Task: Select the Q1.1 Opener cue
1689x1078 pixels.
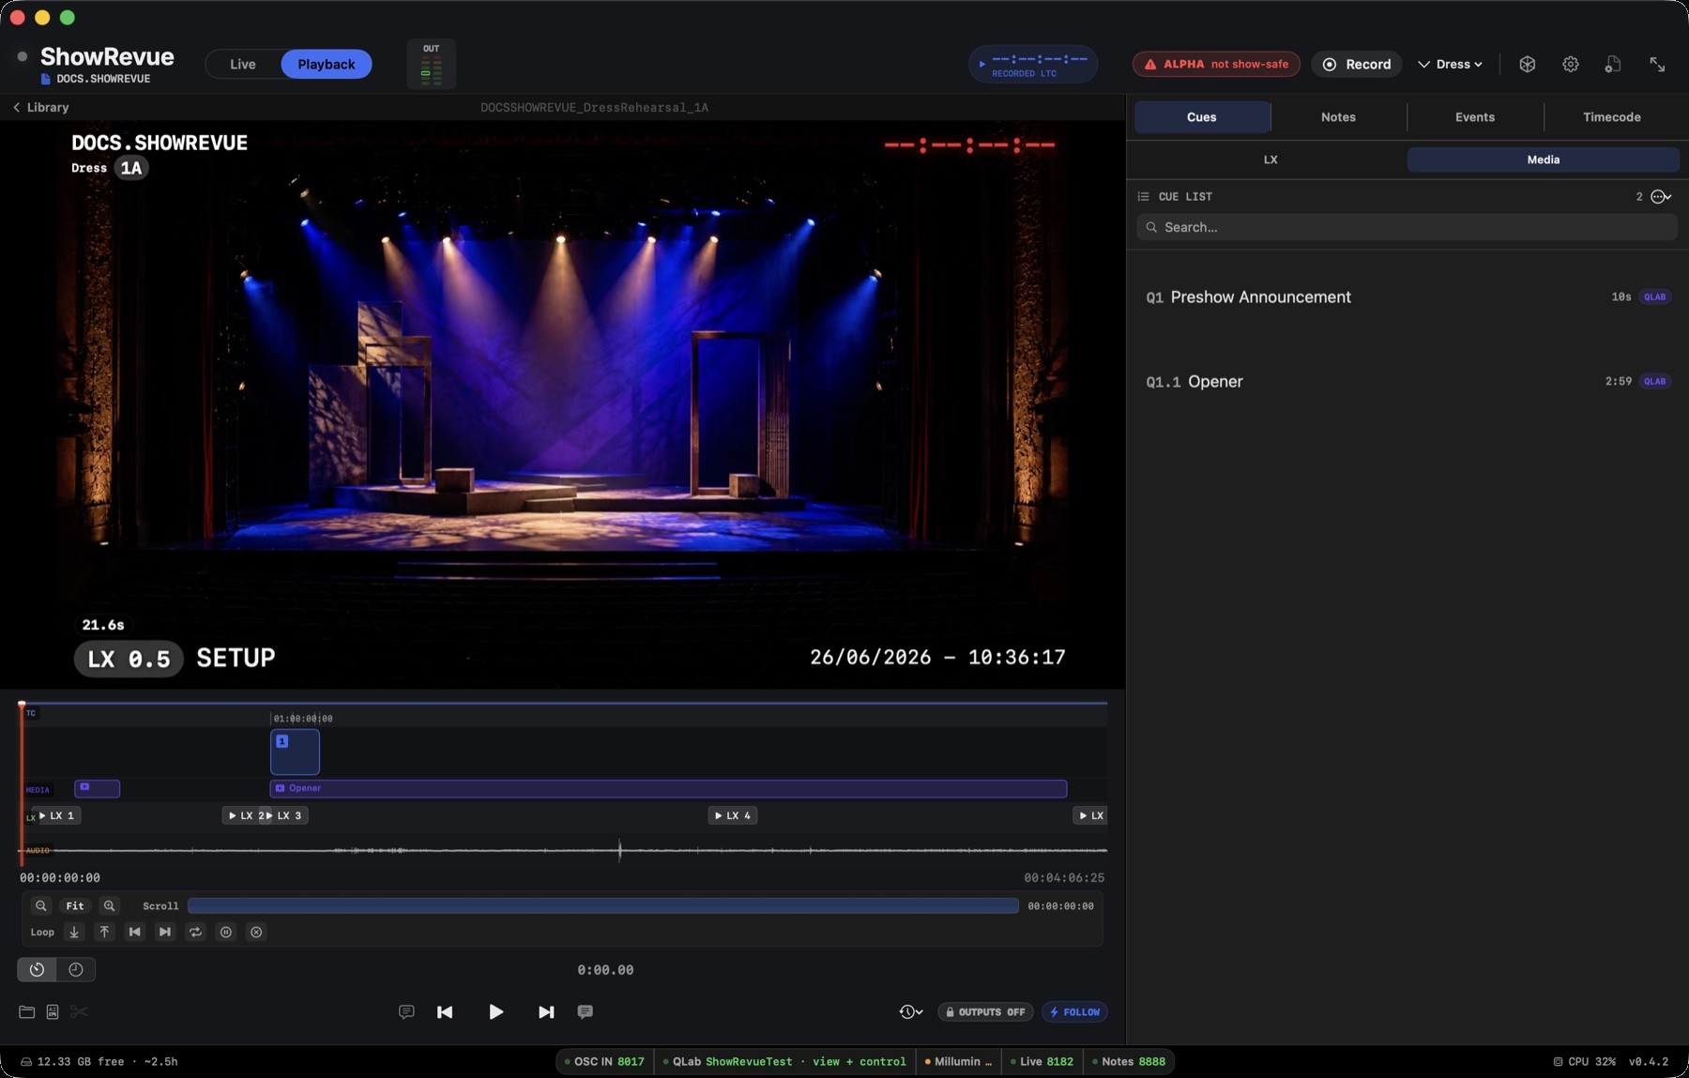Action: tap(1407, 381)
